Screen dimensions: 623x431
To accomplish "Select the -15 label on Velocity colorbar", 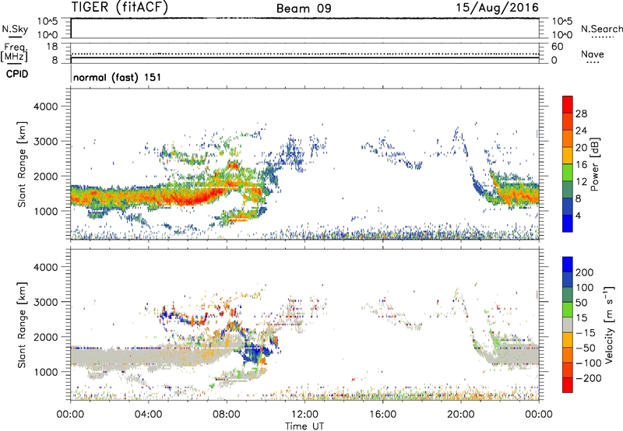I will [x=586, y=333].
